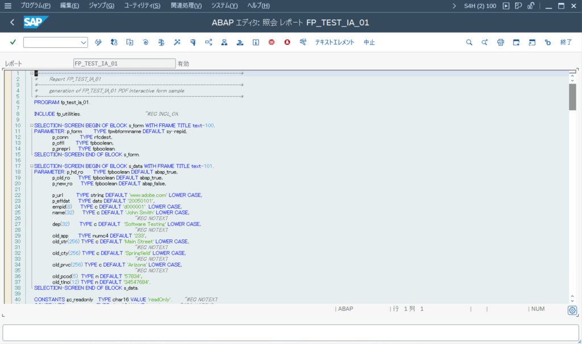Go back with the left arrow icon

[13, 23]
